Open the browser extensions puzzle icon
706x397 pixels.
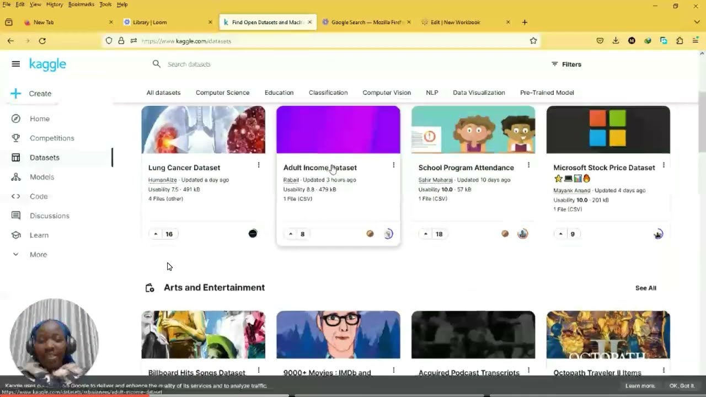click(x=680, y=41)
